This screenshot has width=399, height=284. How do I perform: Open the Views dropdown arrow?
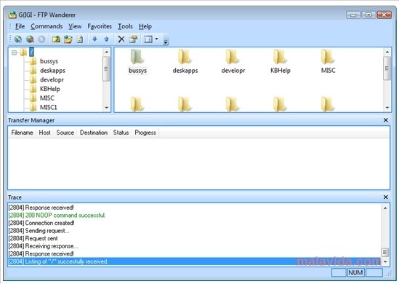pyautogui.click(x=156, y=39)
